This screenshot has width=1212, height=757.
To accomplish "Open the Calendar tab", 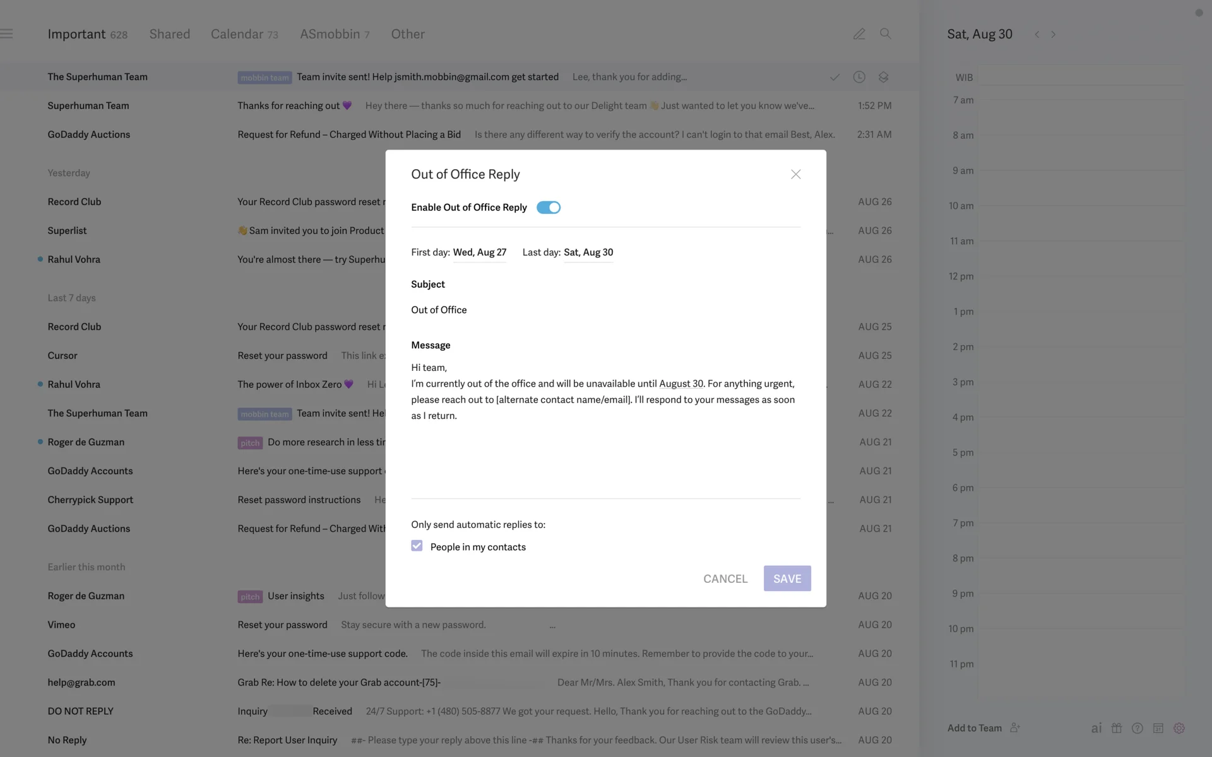I will point(244,34).
